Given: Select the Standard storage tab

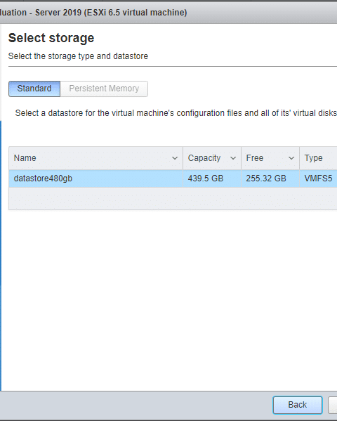Looking at the screenshot, I should [x=34, y=89].
